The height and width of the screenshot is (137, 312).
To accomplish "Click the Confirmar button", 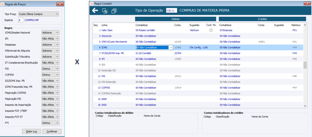I will click(52, 131).
